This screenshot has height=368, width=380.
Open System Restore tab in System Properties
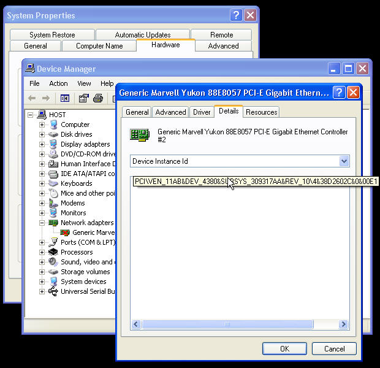pyautogui.click(x=52, y=35)
